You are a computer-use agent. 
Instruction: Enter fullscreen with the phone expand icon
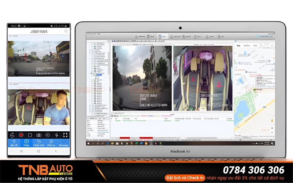pyautogui.click(x=66, y=135)
